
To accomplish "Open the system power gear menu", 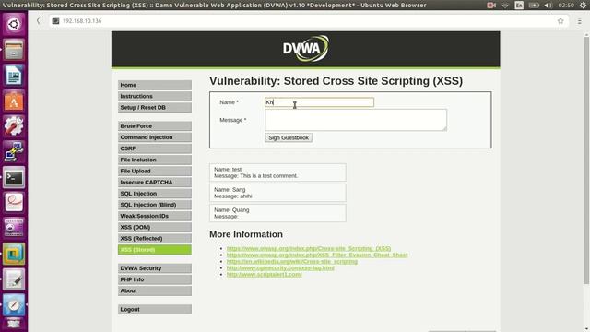I will pyautogui.click(x=584, y=5).
